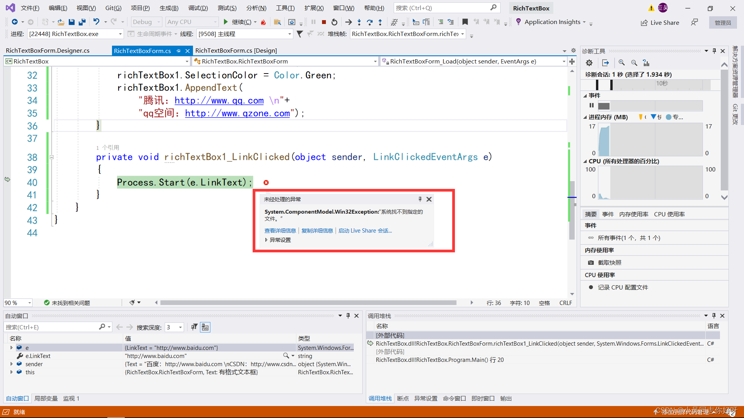This screenshot has height=418, width=744.
Task: Step Into with the downward arrow icon
Action: (x=359, y=22)
